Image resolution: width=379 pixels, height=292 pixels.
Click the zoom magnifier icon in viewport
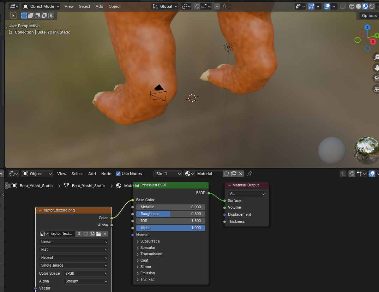[x=376, y=57]
